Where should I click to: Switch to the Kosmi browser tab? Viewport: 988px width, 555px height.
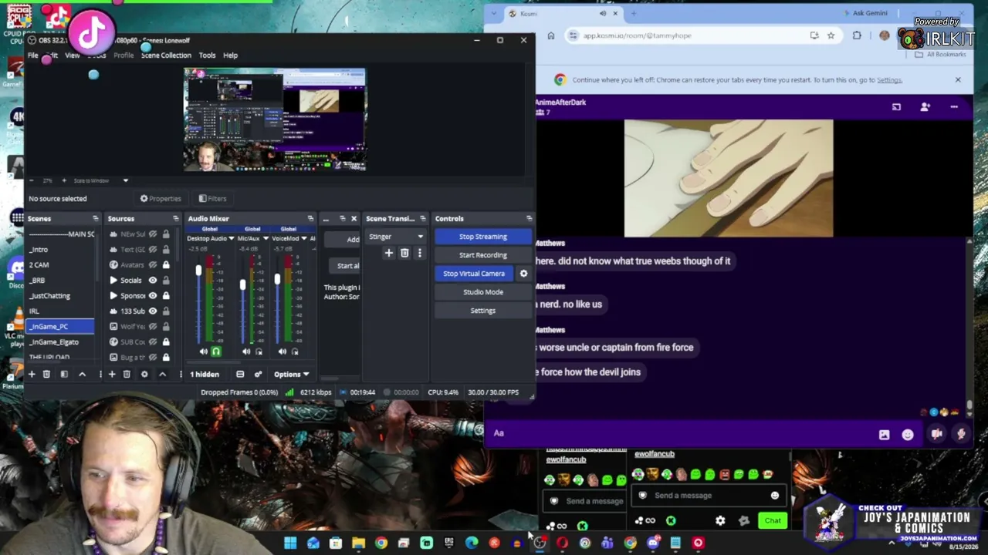point(562,13)
